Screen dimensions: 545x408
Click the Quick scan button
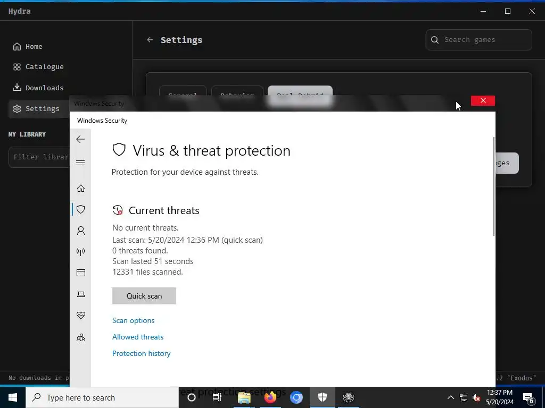(x=144, y=296)
